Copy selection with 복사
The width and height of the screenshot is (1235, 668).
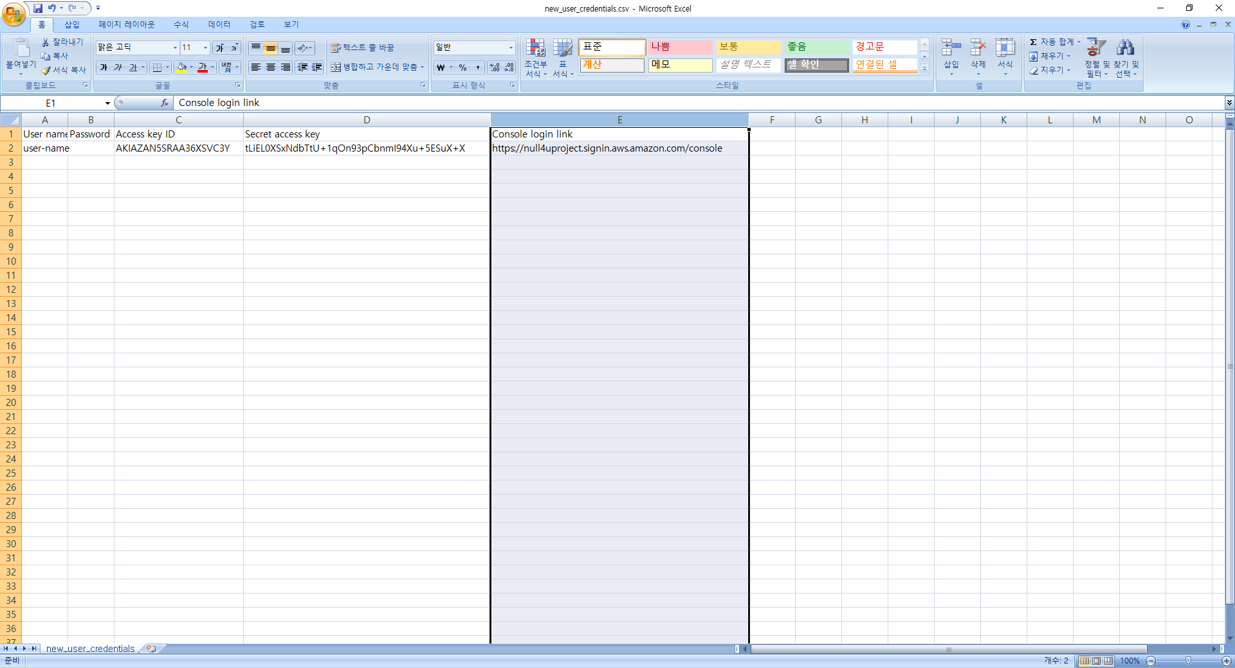click(x=55, y=56)
